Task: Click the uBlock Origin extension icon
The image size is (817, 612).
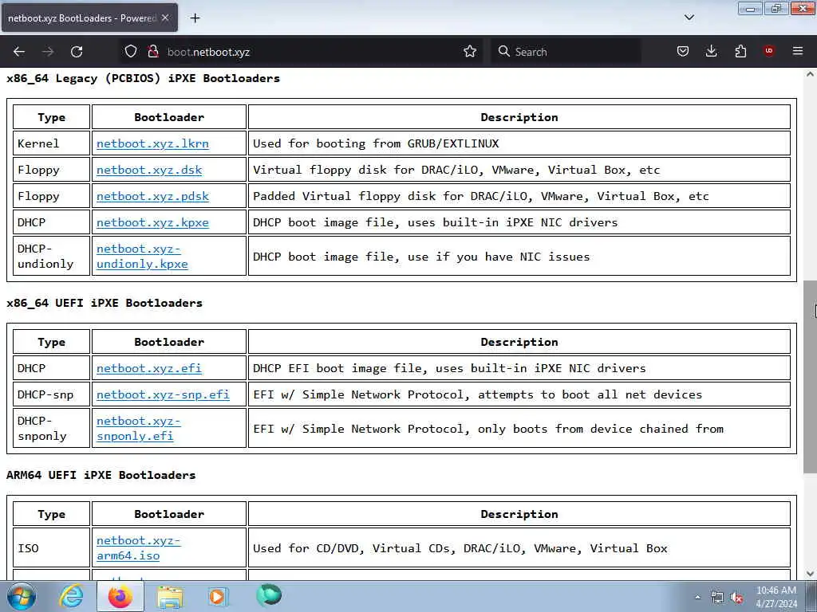Action: [769, 51]
